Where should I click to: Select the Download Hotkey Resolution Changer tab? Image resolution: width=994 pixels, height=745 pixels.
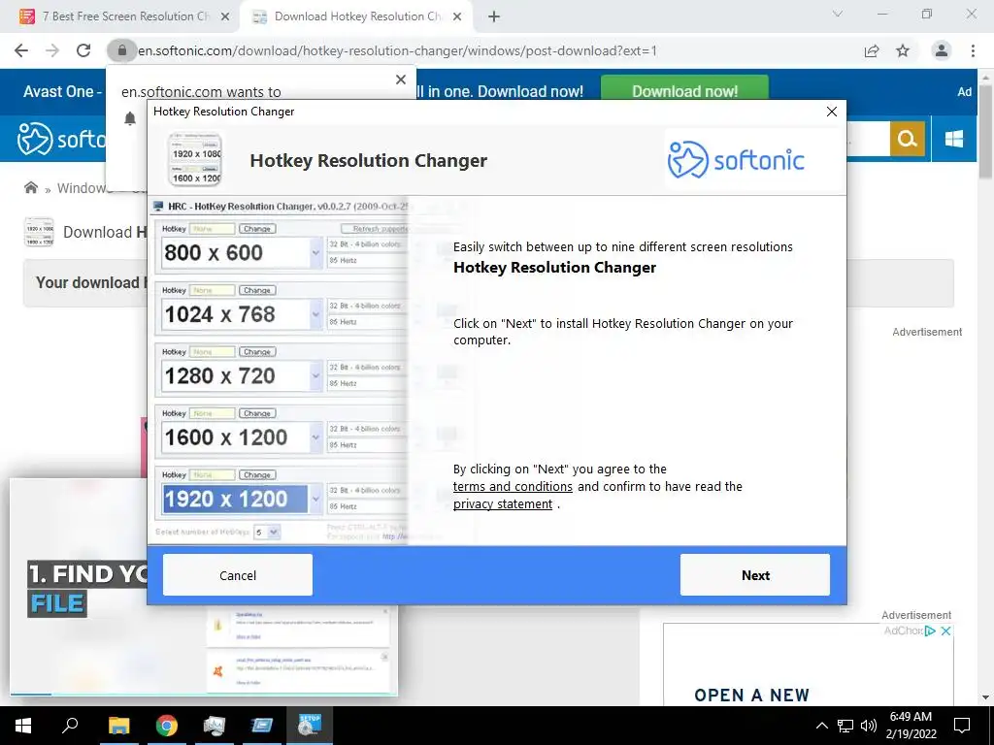[357, 16]
